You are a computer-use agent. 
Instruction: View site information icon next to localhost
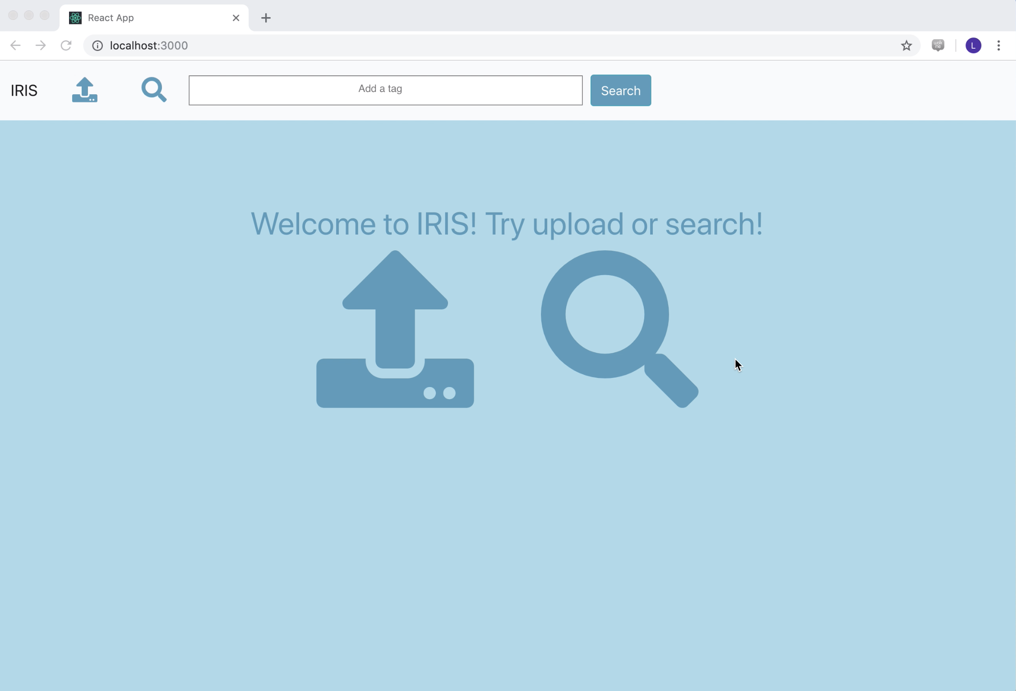[97, 46]
